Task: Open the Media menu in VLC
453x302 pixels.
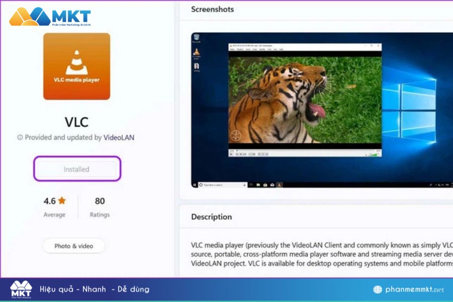Action: 234,50
